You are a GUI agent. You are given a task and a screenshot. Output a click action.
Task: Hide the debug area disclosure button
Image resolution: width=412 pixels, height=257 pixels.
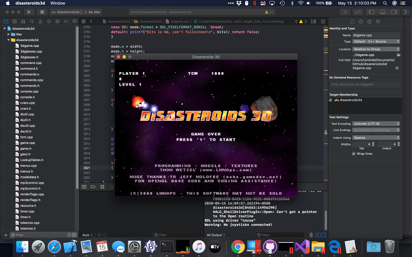pos(84,187)
